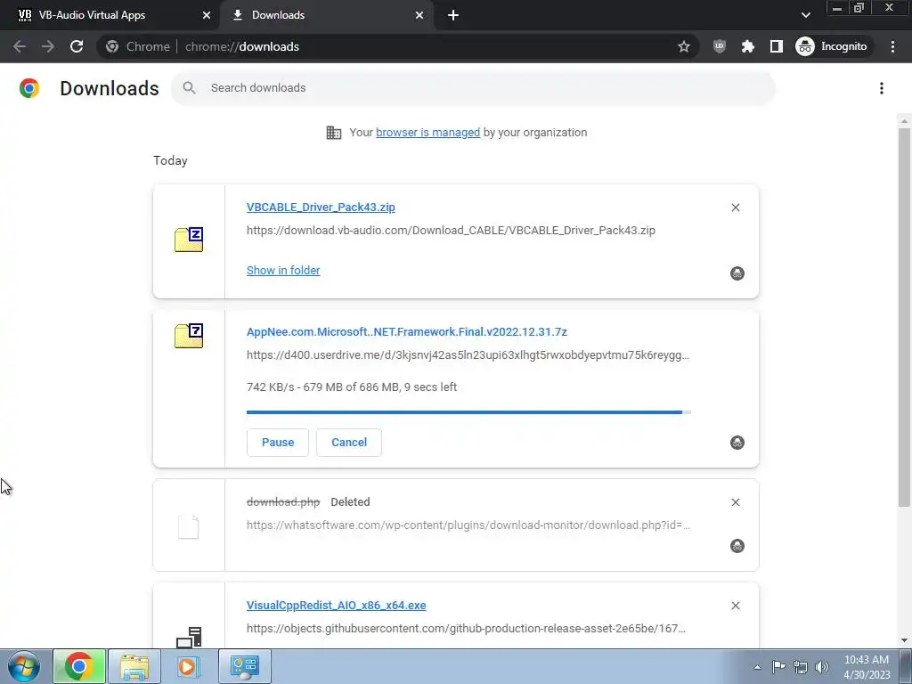Toggle the side panel icon
This screenshot has width=912, height=684.
pyautogui.click(x=777, y=46)
